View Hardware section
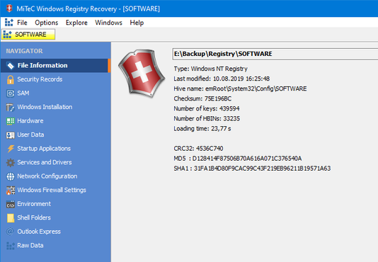 coord(55,121)
